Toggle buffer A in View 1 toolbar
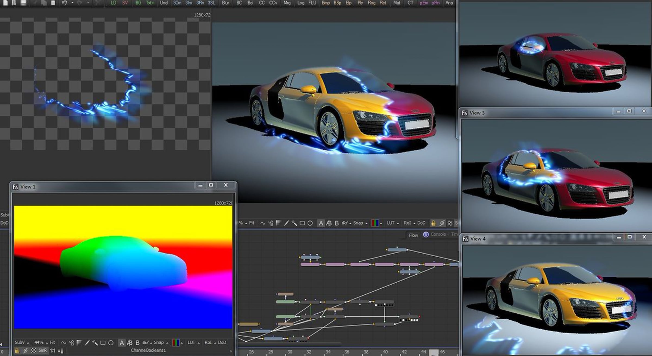The width and height of the screenshot is (652, 356). click(122, 343)
